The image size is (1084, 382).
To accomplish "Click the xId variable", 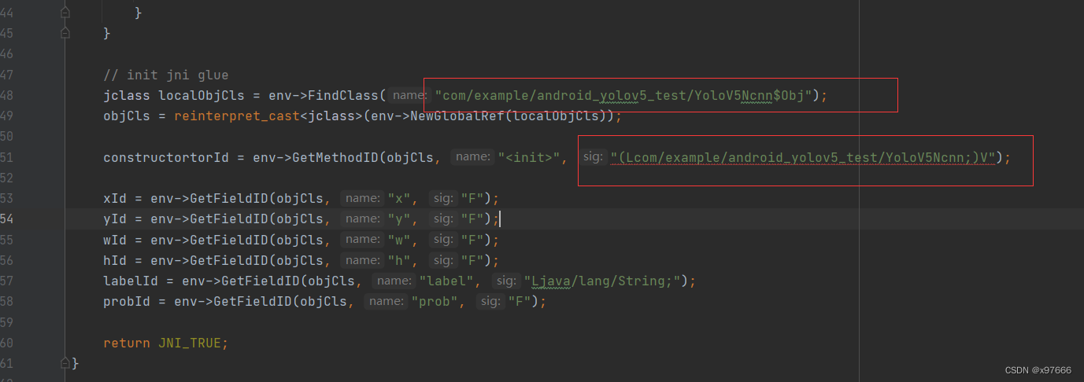I will (115, 198).
